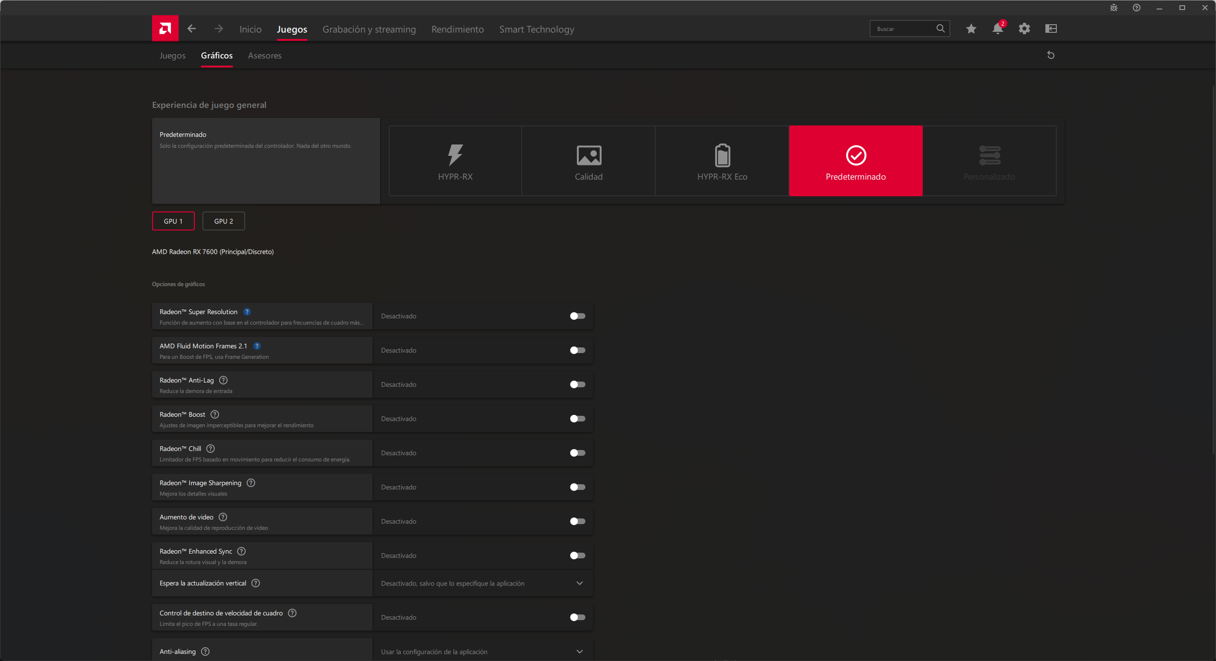Open help for Espera la actualización vertical
The height and width of the screenshot is (661, 1216).
tap(256, 583)
